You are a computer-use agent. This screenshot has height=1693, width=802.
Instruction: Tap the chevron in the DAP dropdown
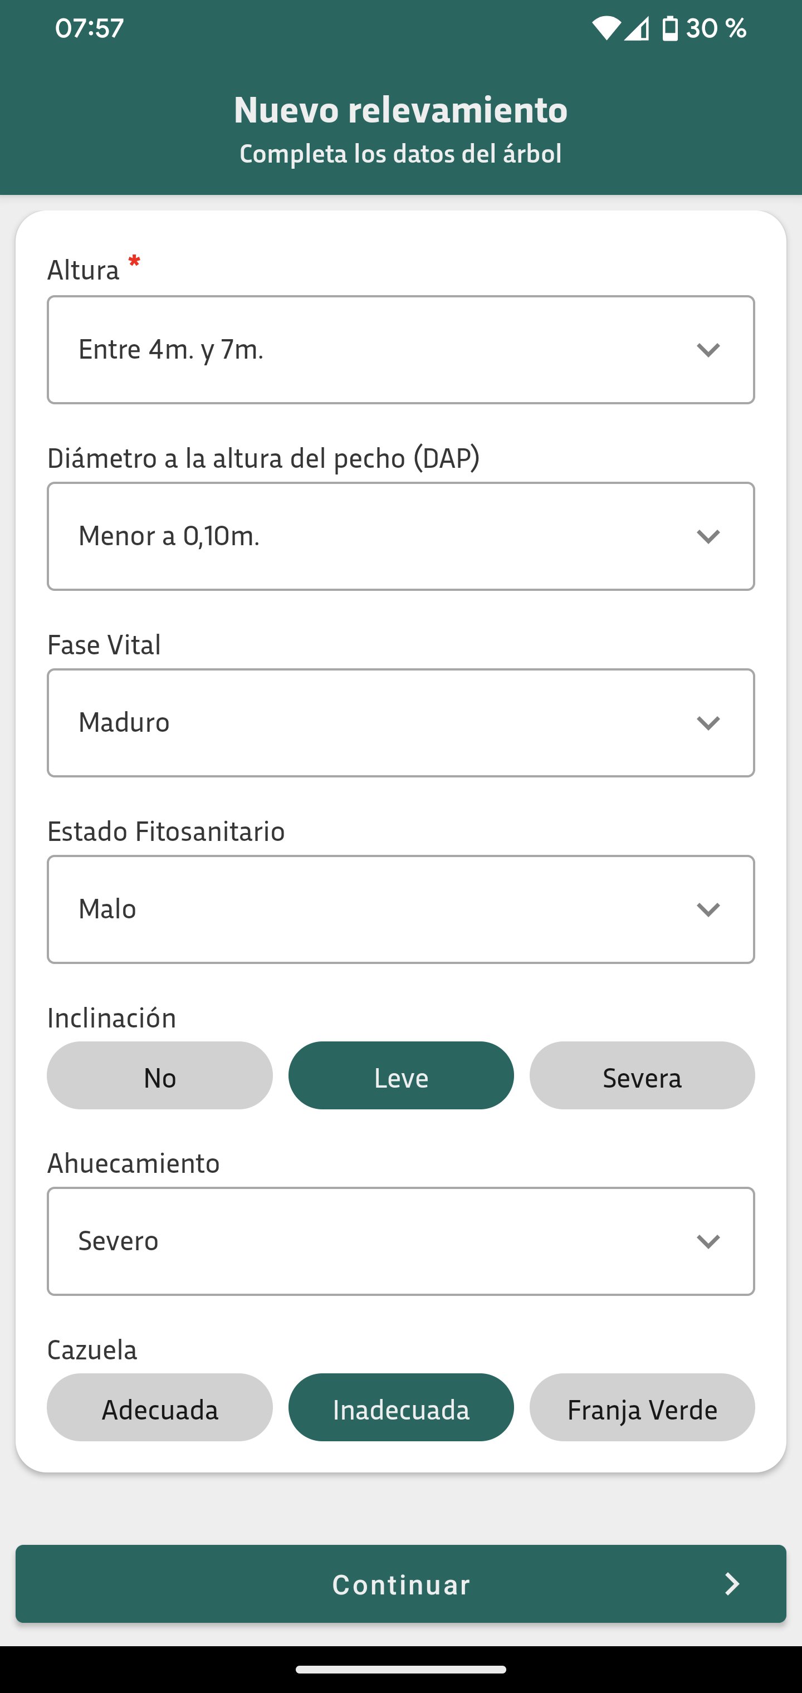tap(707, 536)
